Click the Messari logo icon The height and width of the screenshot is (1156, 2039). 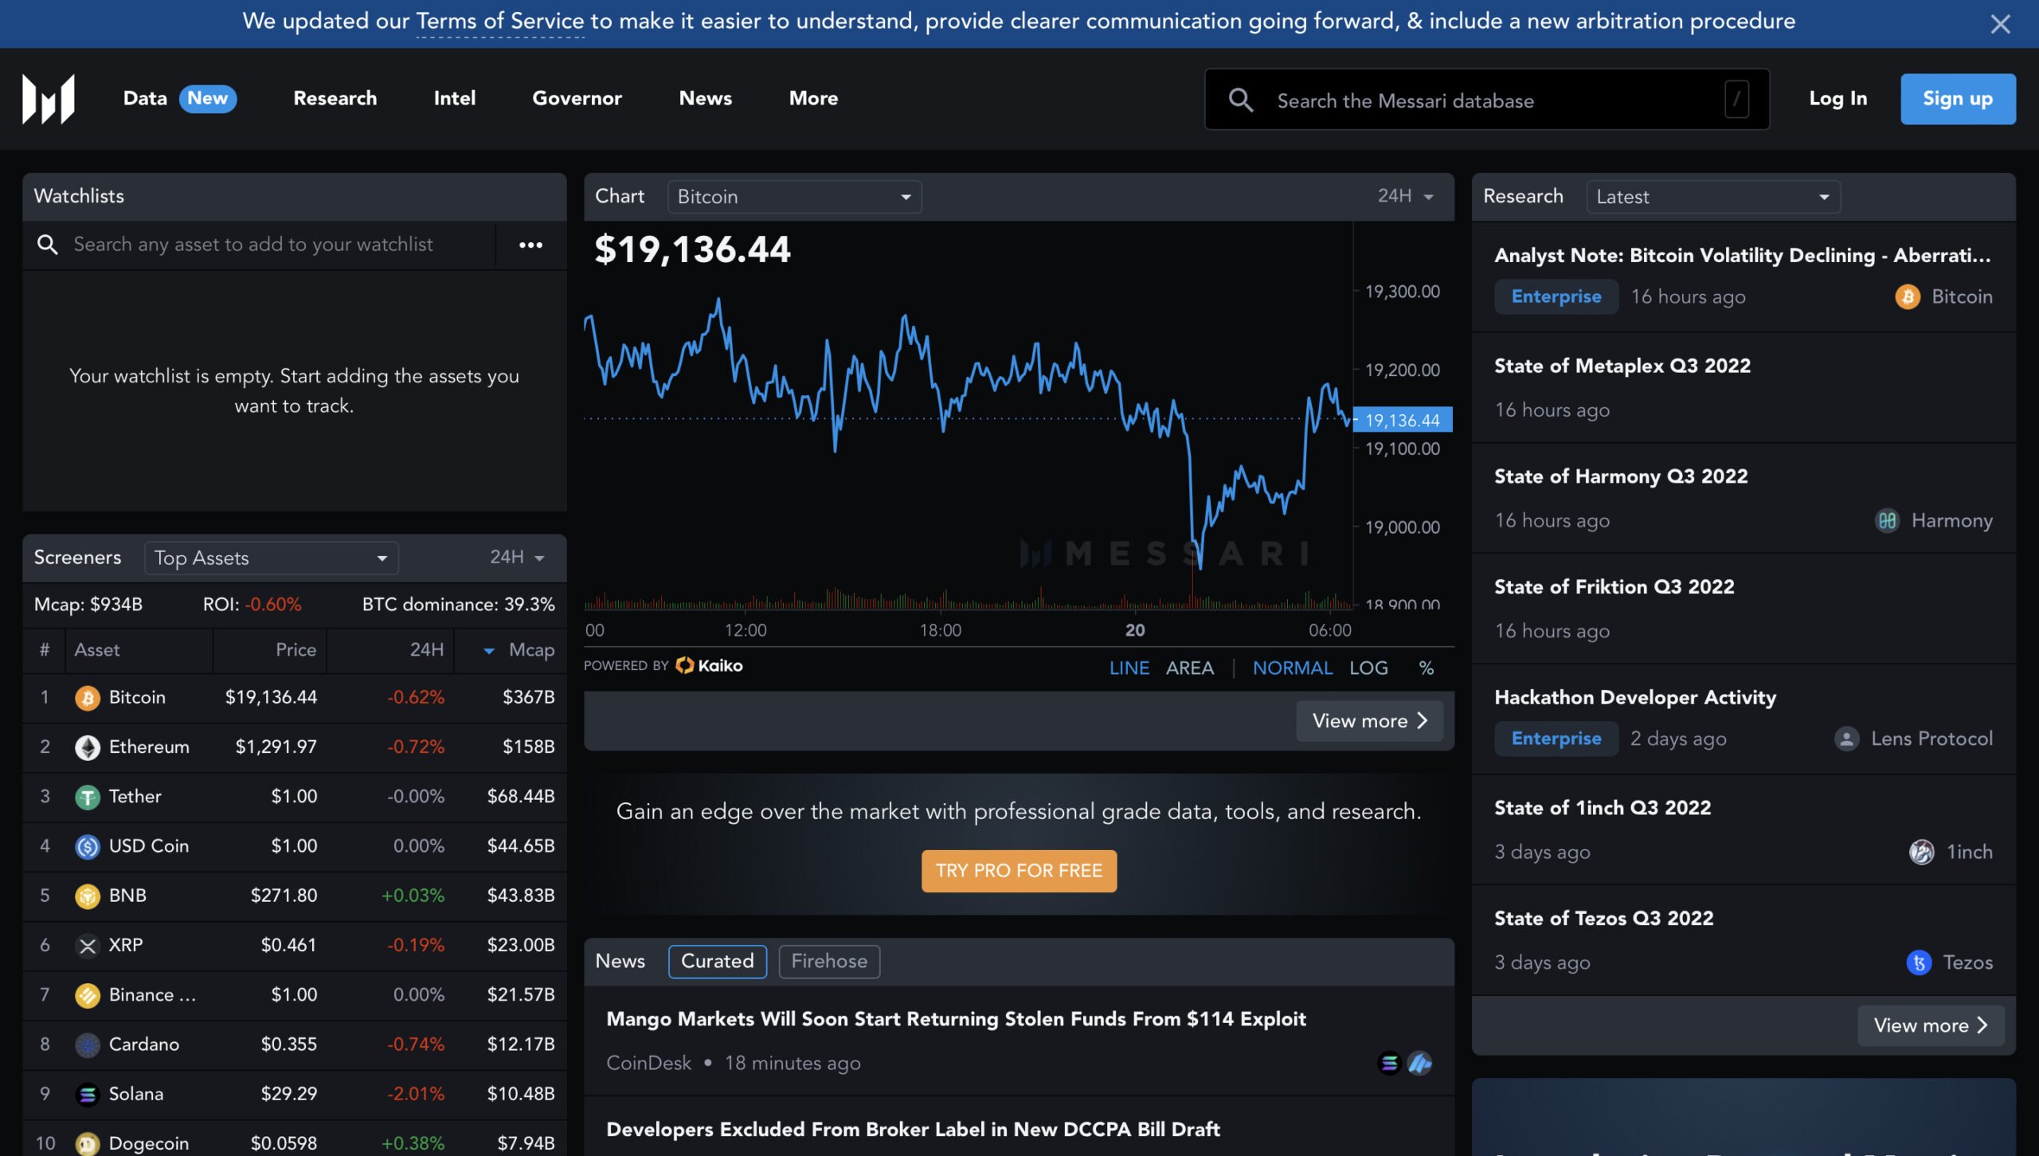(x=49, y=99)
